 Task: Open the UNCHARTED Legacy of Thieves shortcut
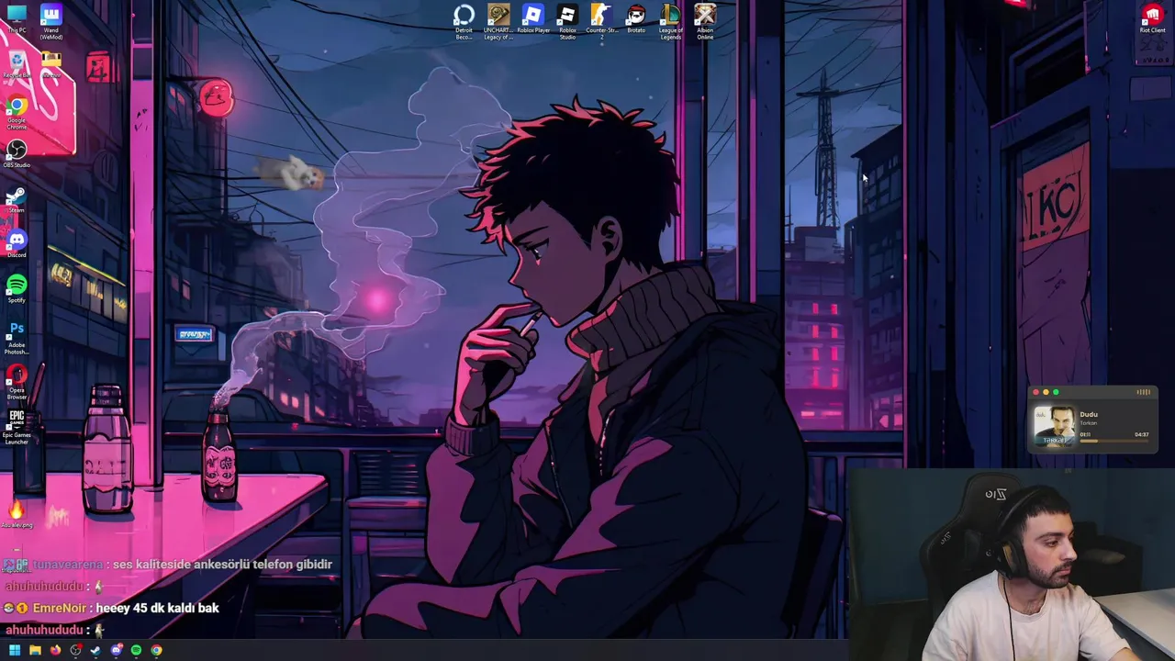[498, 22]
